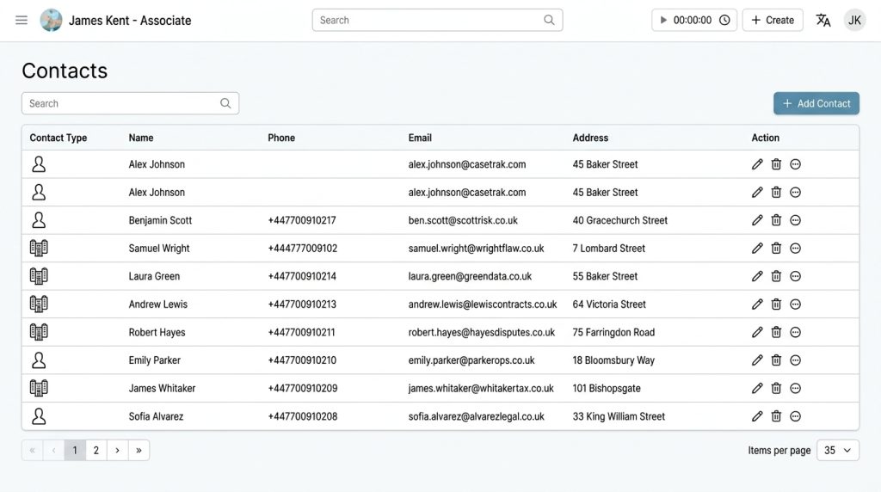Click the Add Contact button

click(x=816, y=103)
